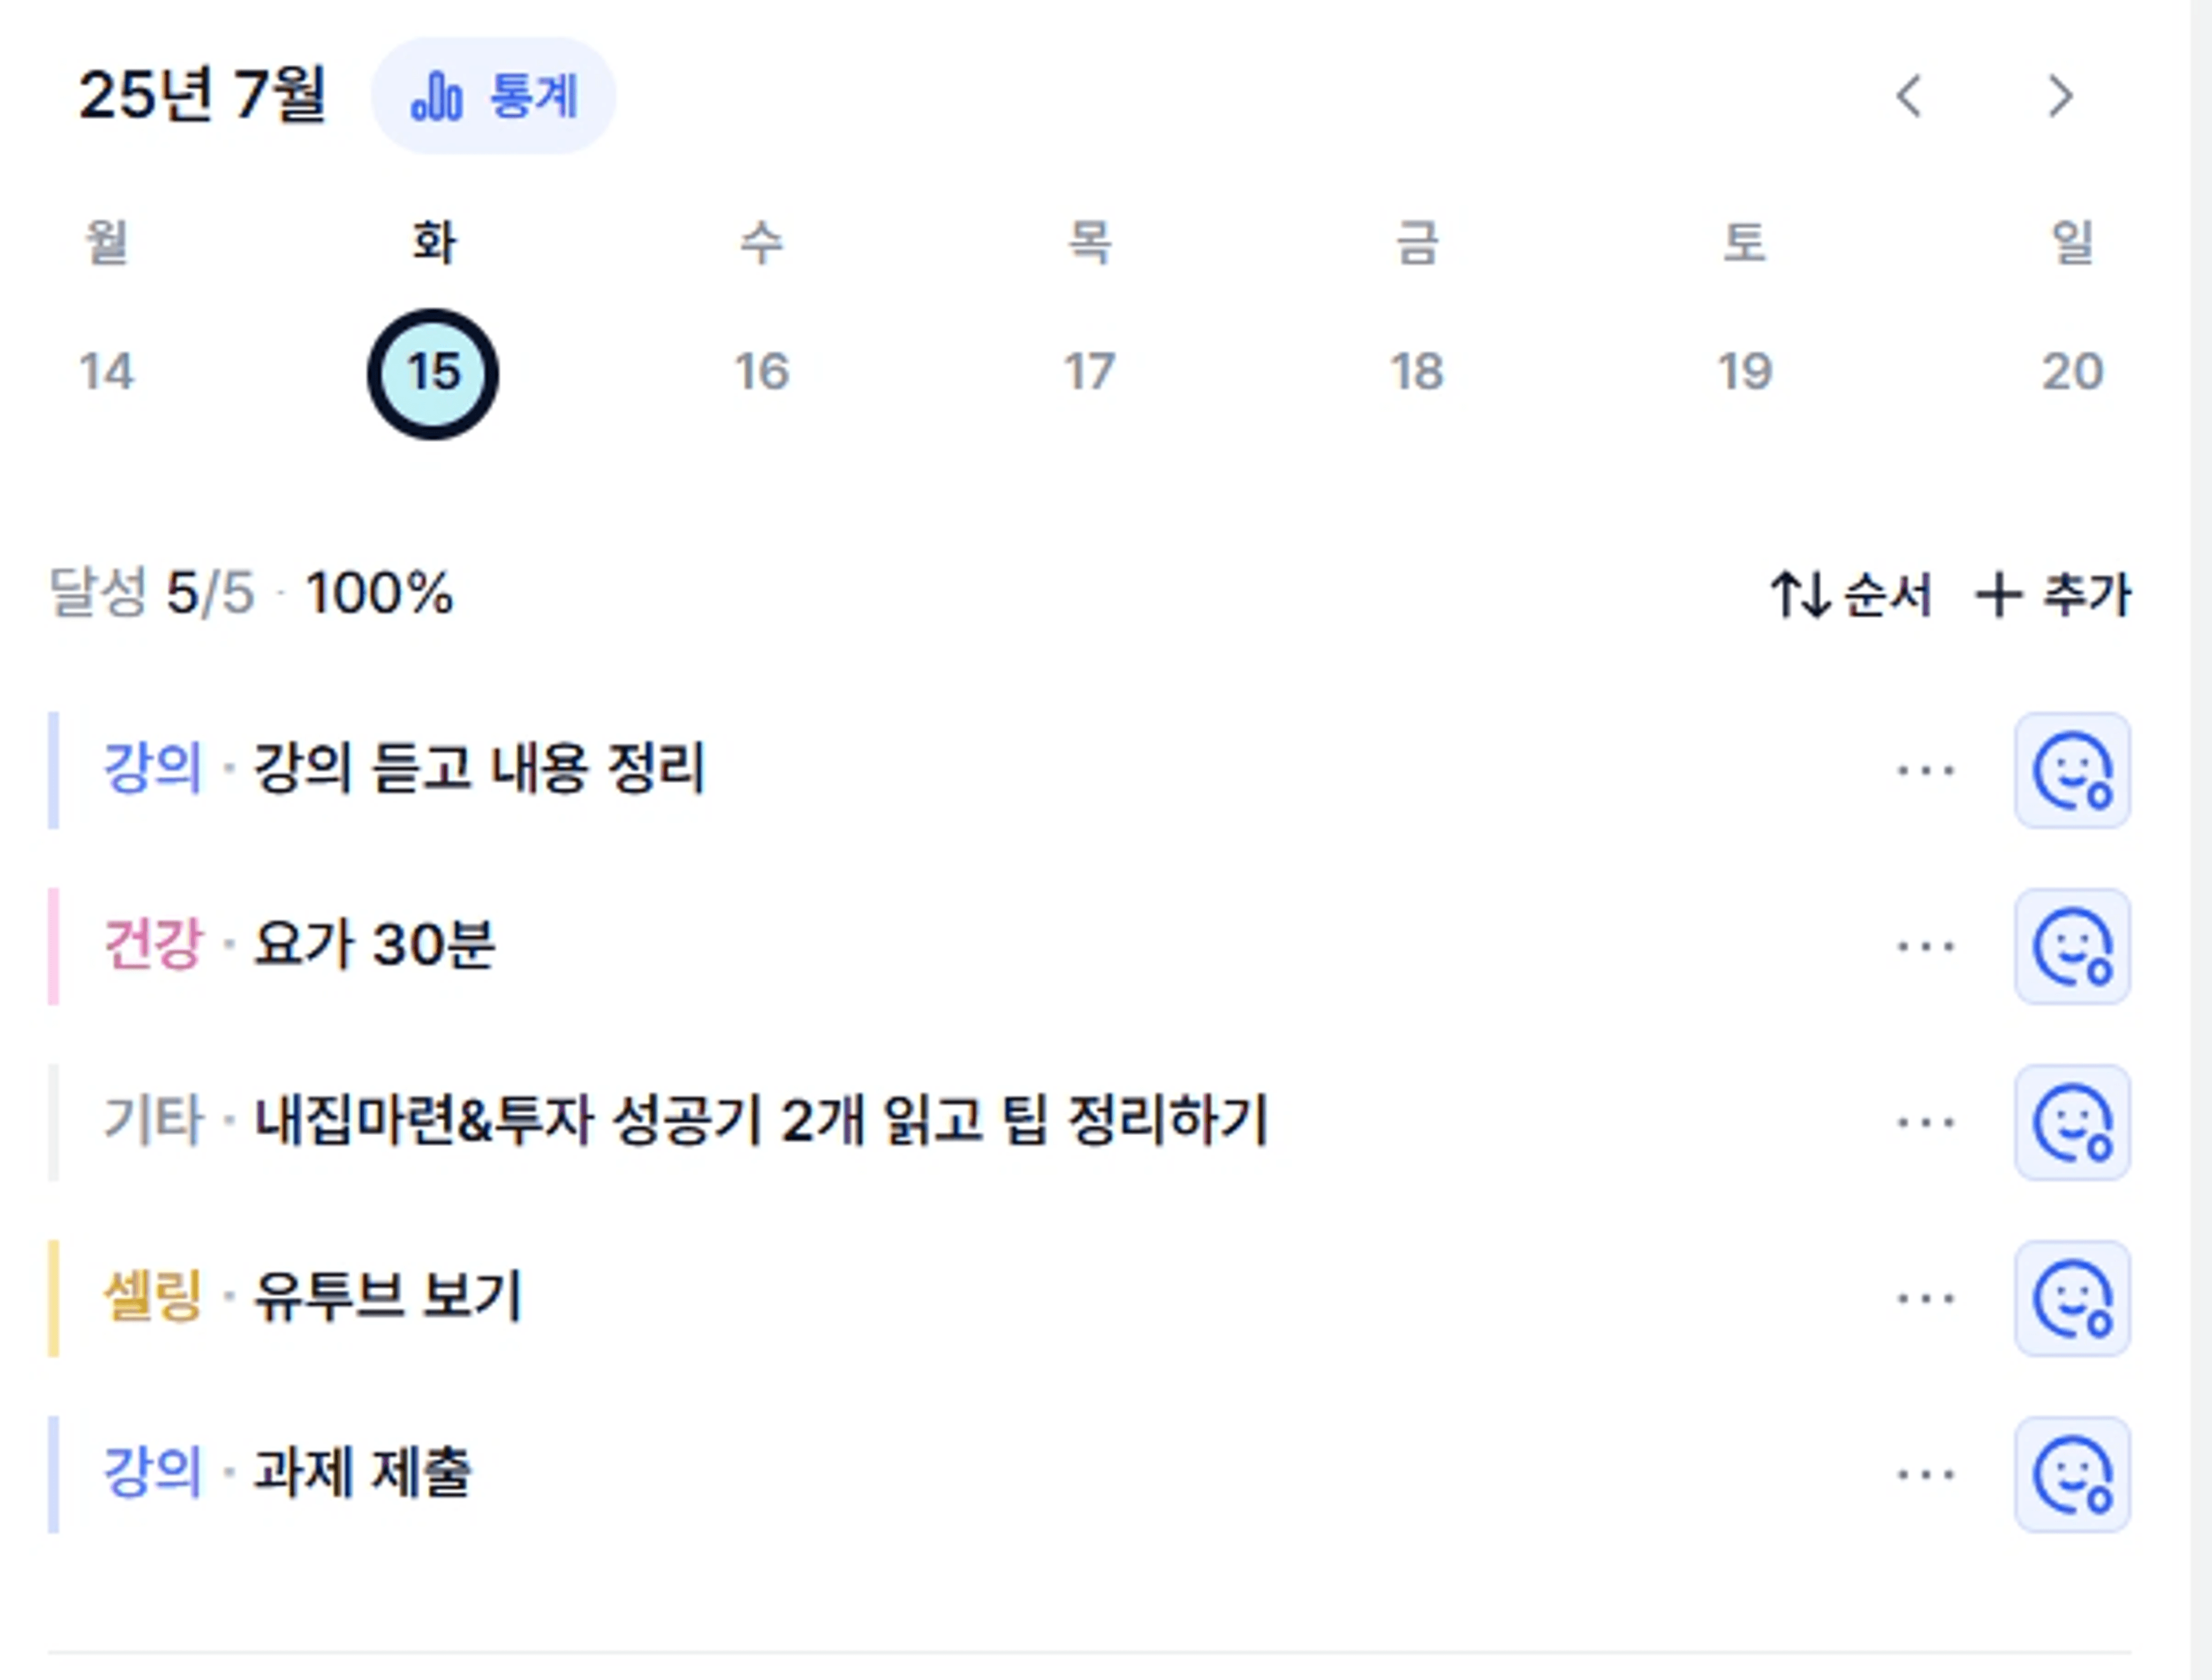Toggle completion smiley for 강의 듣고 내용 정리

point(2072,770)
